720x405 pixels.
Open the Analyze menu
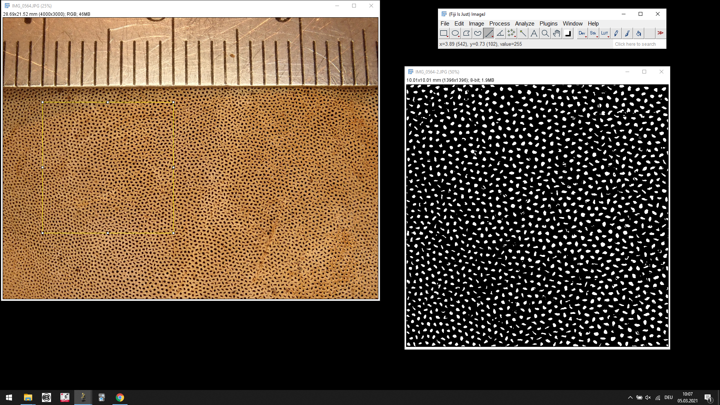pos(524,24)
